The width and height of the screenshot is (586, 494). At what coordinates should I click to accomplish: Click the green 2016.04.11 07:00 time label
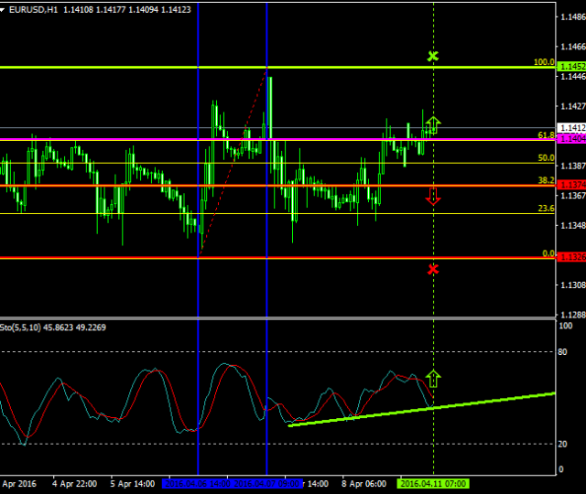click(433, 483)
